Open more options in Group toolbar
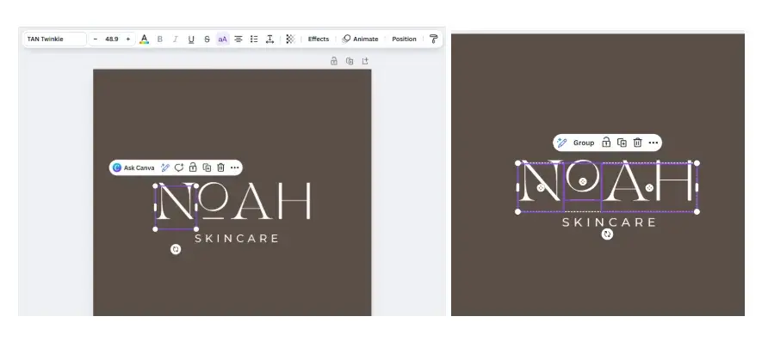The height and width of the screenshot is (347, 768). coord(653,143)
